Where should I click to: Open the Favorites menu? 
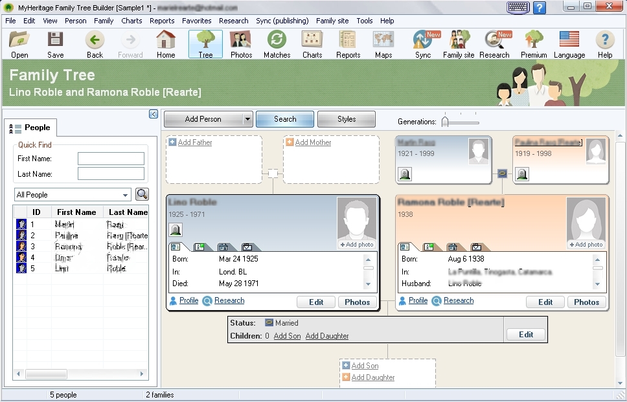pyautogui.click(x=196, y=21)
